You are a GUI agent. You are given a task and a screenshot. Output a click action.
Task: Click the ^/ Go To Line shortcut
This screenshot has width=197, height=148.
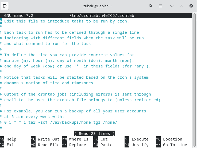(x=171, y=145)
